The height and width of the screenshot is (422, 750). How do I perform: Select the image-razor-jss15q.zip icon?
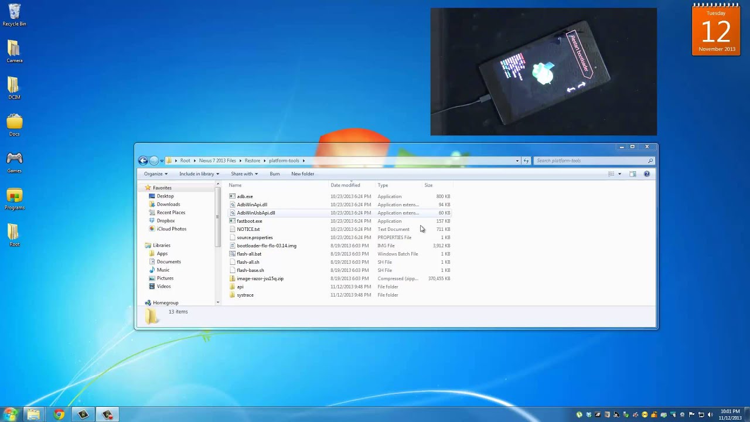[x=232, y=278]
